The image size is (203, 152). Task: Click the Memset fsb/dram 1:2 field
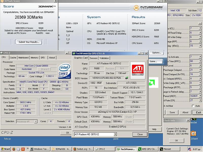coord(200,10)
